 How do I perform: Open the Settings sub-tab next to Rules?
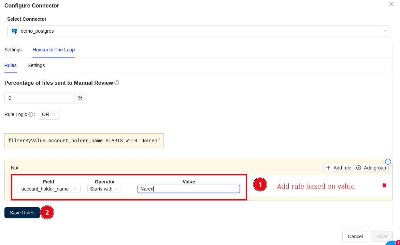pyautogui.click(x=36, y=65)
